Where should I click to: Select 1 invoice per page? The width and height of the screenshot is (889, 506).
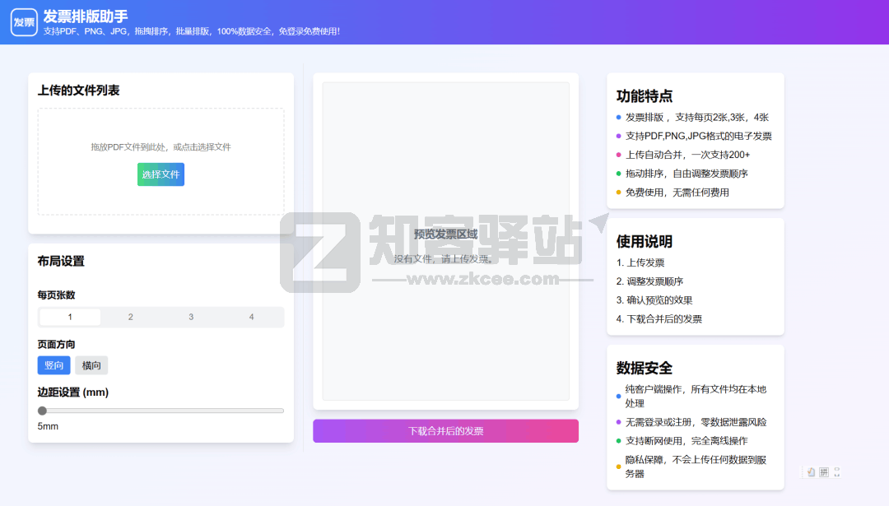coord(70,316)
